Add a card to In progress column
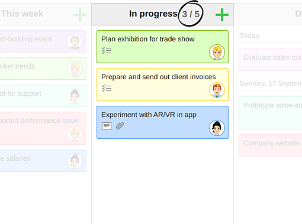This screenshot has width=302, height=224. pyautogui.click(x=222, y=15)
